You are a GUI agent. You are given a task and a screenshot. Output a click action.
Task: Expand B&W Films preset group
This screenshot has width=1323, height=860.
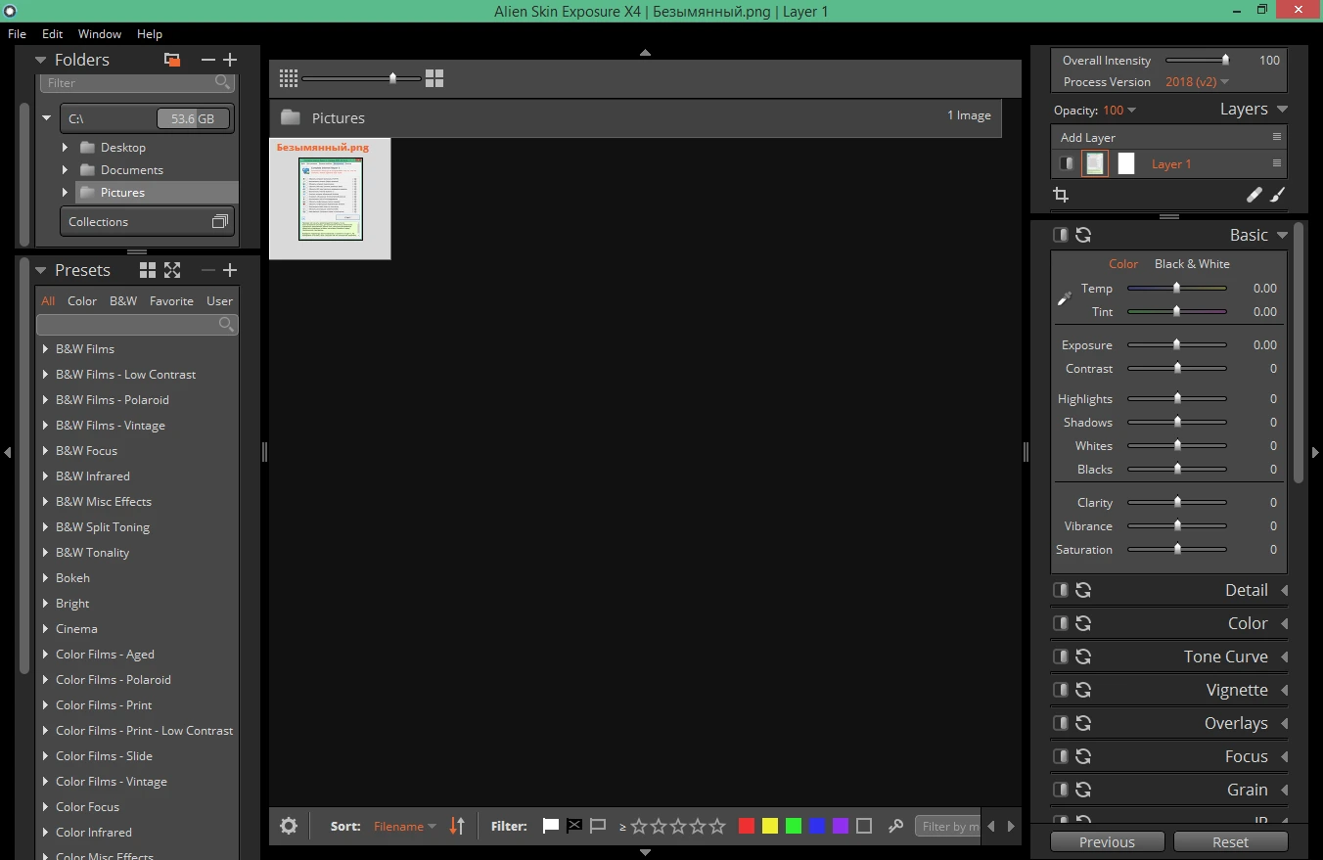pos(46,348)
